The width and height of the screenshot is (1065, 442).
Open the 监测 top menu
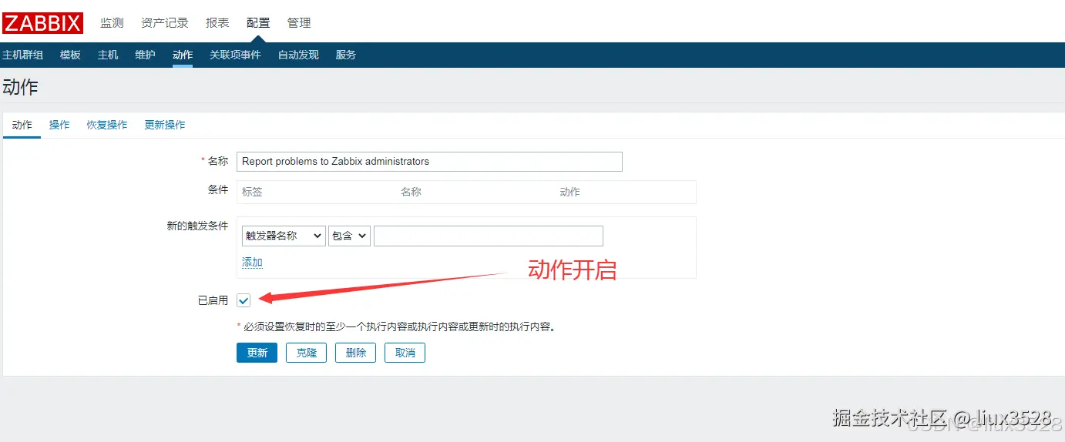112,23
